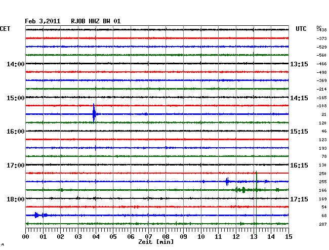Select station header "RJOB HHZ BW 01"
Viewport: 329px width, 250px height.
pos(96,21)
